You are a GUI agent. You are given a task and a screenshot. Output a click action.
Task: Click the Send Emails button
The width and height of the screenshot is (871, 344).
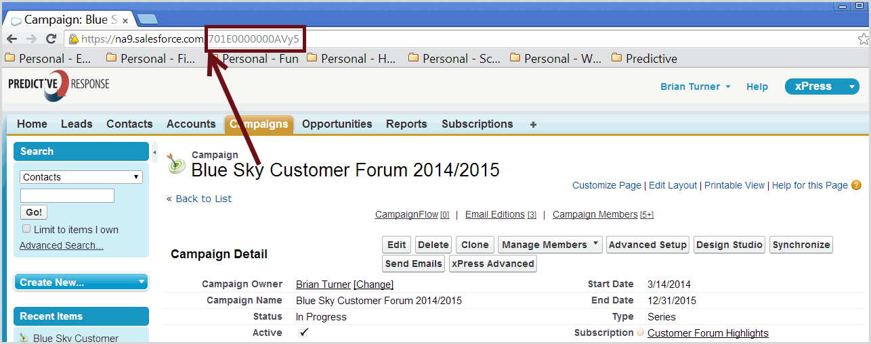[414, 264]
